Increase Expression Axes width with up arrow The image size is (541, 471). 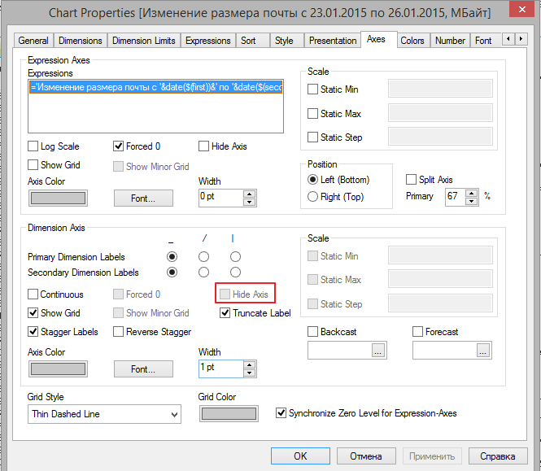[249, 194]
